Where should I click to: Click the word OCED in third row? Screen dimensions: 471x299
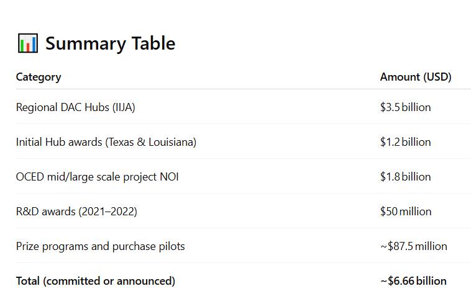[29, 177]
